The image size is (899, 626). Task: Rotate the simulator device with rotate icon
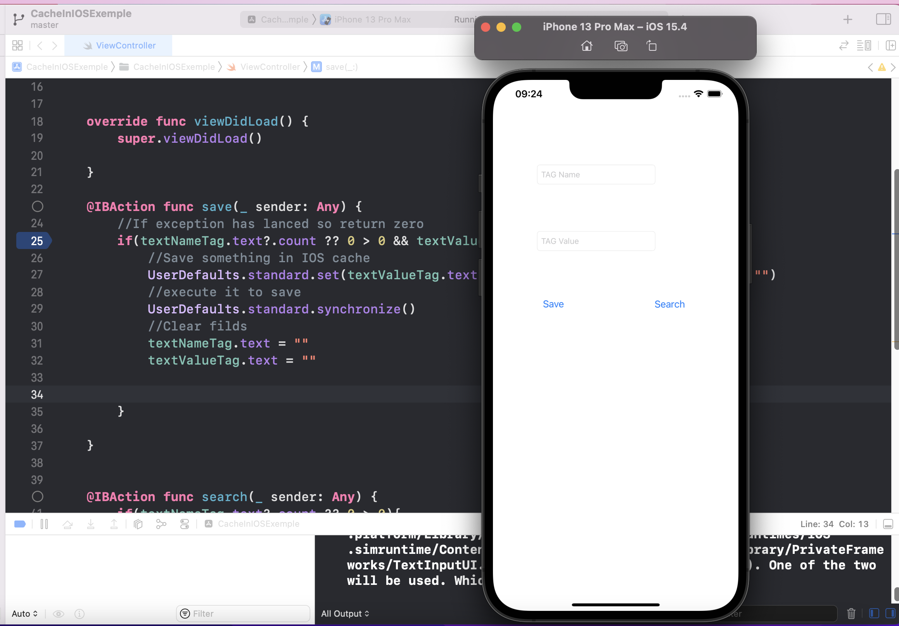click(x=651, y=46)
